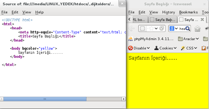This screenshot has height=109, width=209.
Task: Click 'Sayfanın İçeriği' text in source view
Action: [40, 53]
